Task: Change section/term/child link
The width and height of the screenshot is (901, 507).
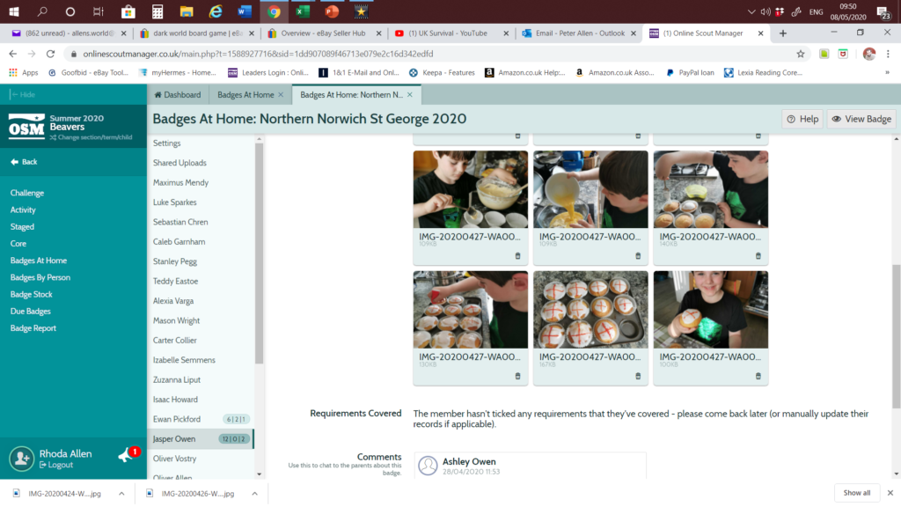Action: 91,137
